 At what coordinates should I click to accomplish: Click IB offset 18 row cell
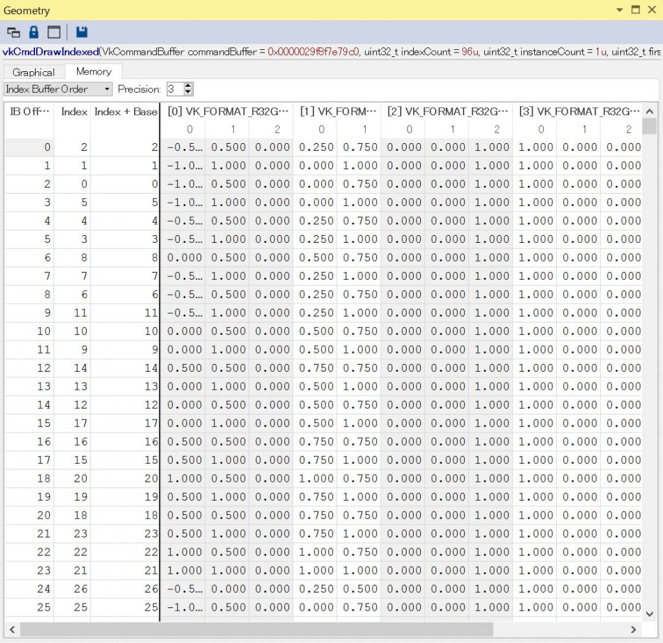(x=29, y=478)
